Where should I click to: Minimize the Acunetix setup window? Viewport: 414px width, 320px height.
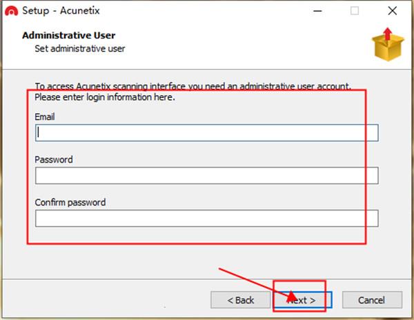coord(317,11)
